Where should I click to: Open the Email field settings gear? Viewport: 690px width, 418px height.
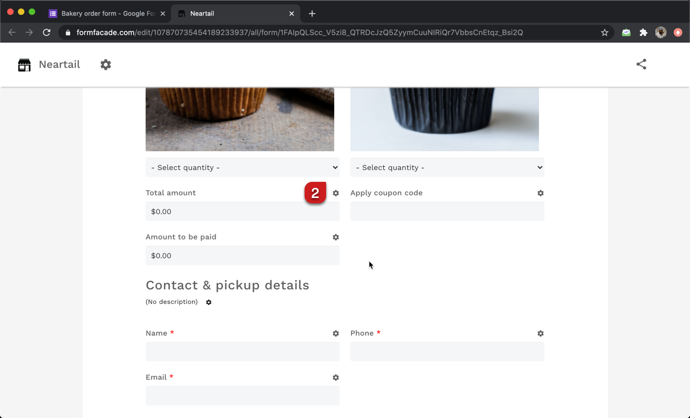click(336, 378)
